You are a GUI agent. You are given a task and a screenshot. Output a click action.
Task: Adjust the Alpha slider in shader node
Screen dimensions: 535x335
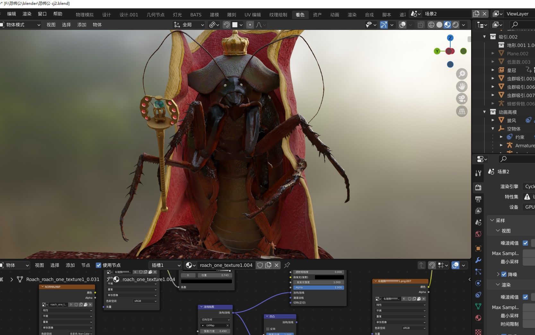(x=319, y=287)
